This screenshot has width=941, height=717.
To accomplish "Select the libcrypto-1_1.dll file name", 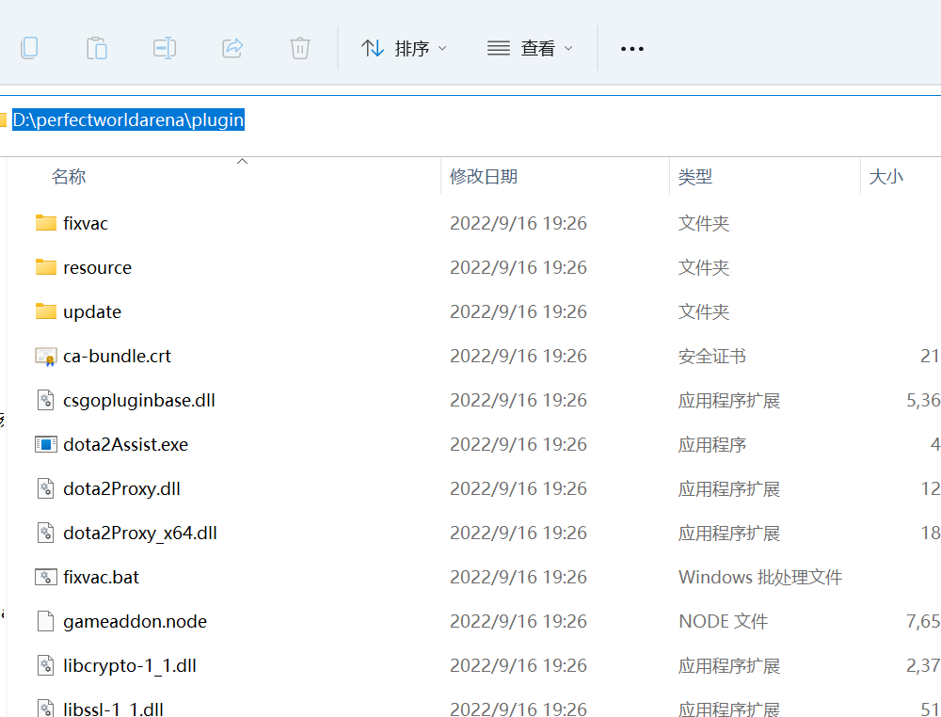I will point(130,666).
